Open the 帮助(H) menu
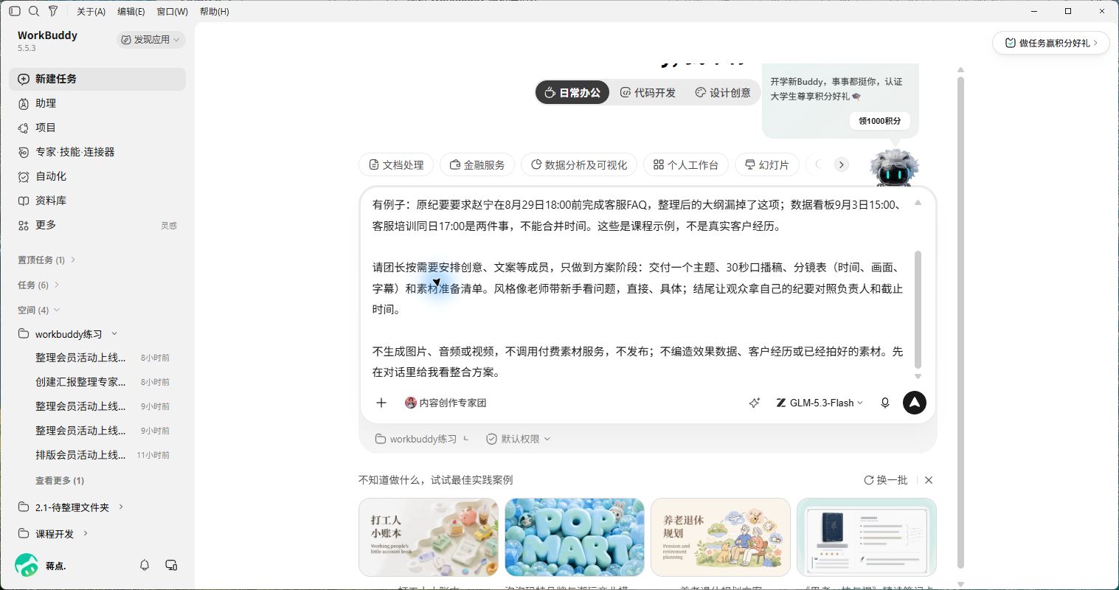The height and width of the screenshot is (590, 1119). point(215,11)
